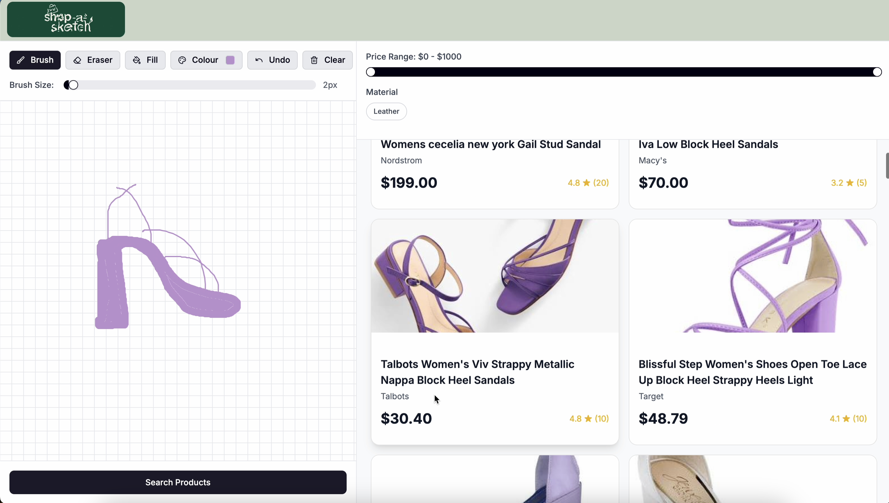
Task: Switch to the Eraser tool
Action: pos(93,60)
